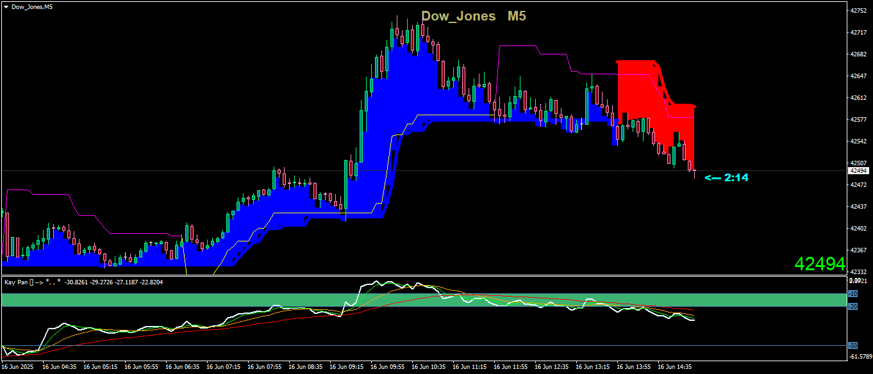Viewport: 873px width, 374px height.
Task: Click the Dow_Jones,M5 chart label in the corner
Action: point(32,6)
